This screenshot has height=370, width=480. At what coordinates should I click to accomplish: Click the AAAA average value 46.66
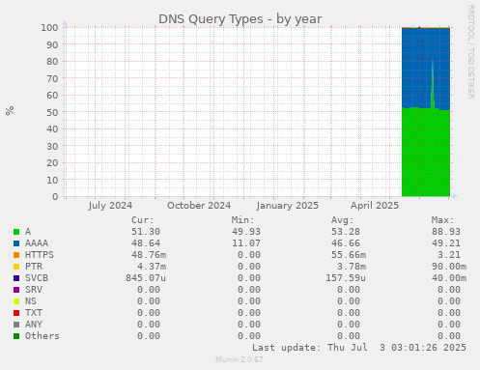pyautogui.click(x=346, y=243)
